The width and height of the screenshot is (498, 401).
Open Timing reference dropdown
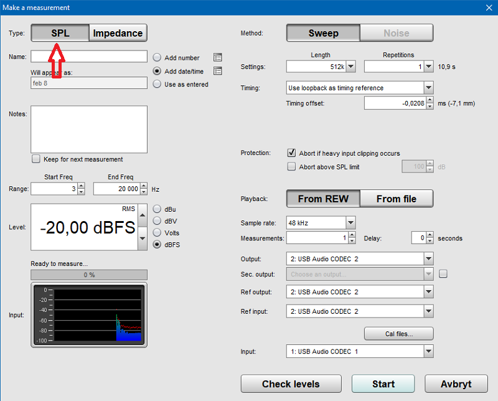tap(429, 88)
